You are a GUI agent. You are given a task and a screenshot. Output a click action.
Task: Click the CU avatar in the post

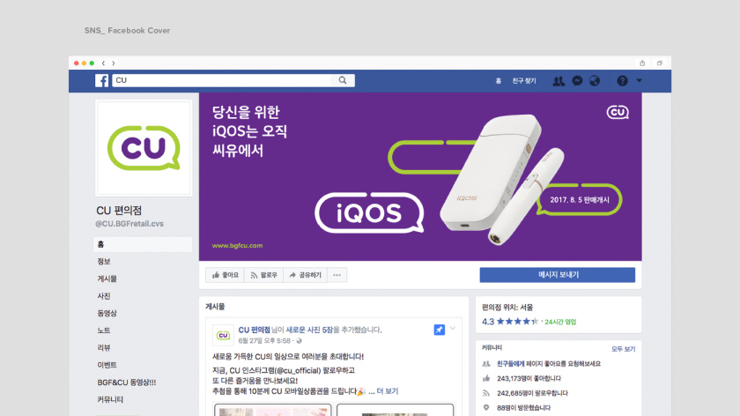click(223, 335)
